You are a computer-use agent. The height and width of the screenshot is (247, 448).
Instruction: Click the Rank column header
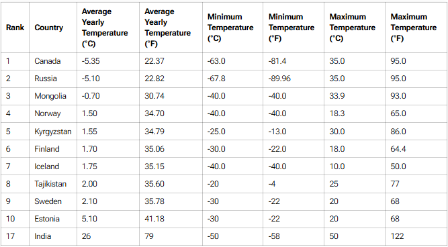coord(15,28)
